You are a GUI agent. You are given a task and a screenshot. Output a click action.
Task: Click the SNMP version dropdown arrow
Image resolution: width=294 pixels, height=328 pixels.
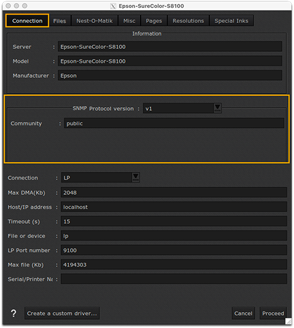218,108
